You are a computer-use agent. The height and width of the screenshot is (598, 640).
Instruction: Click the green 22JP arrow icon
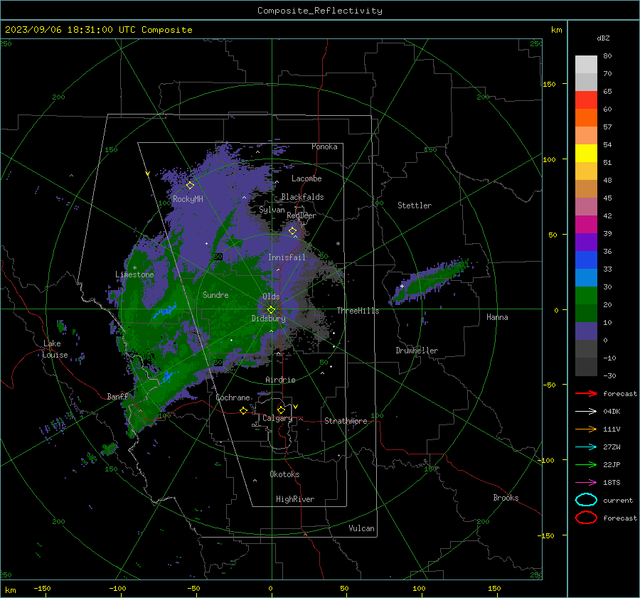(586, 464)
